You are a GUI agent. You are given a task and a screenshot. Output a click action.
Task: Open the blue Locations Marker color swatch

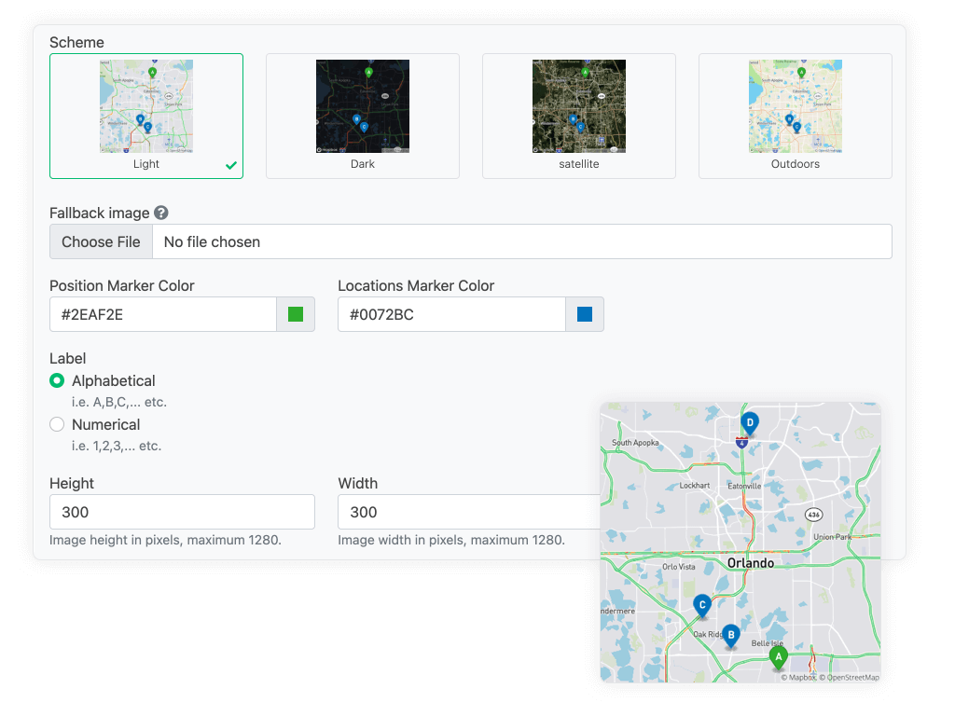point(585,315)
